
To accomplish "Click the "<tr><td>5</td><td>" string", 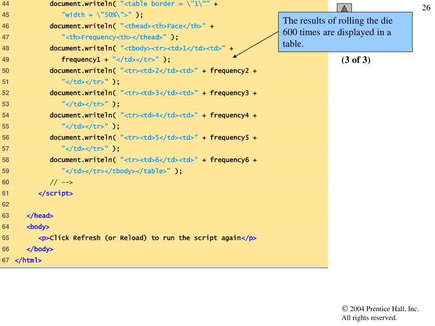I will [x=159, y=138].
